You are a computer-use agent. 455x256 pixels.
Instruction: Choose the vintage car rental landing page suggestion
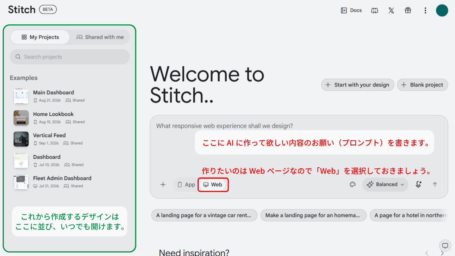click(x=204, y=215)
